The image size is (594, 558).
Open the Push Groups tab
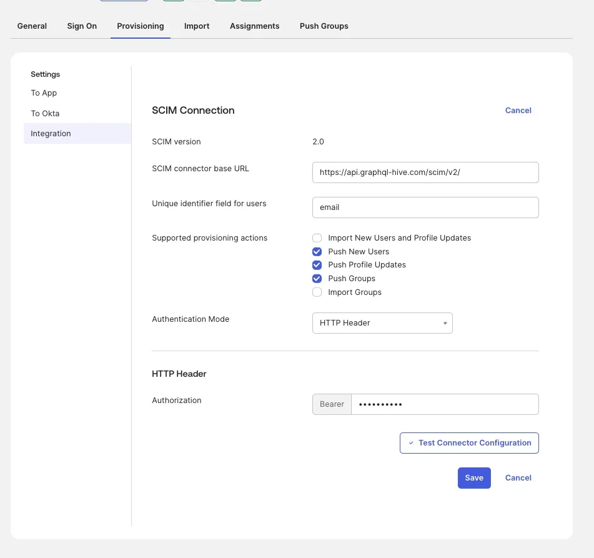click(324, 26)
